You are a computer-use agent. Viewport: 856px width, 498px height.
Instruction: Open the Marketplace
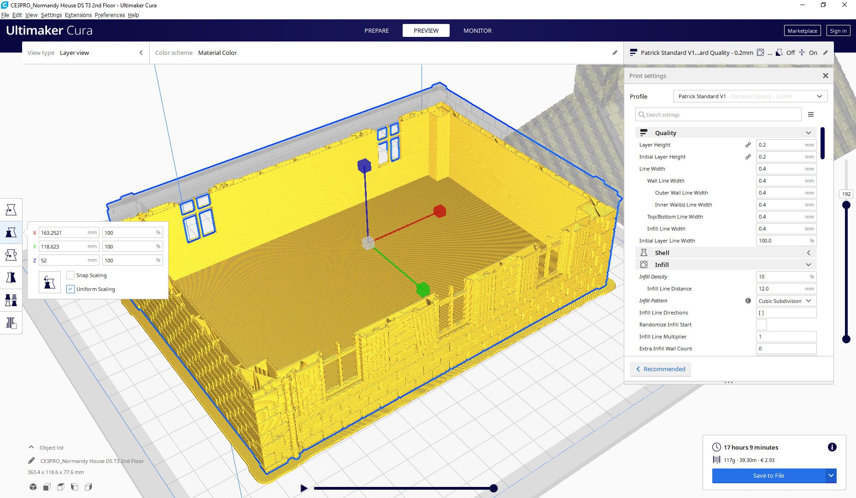[x=802, y=30]
